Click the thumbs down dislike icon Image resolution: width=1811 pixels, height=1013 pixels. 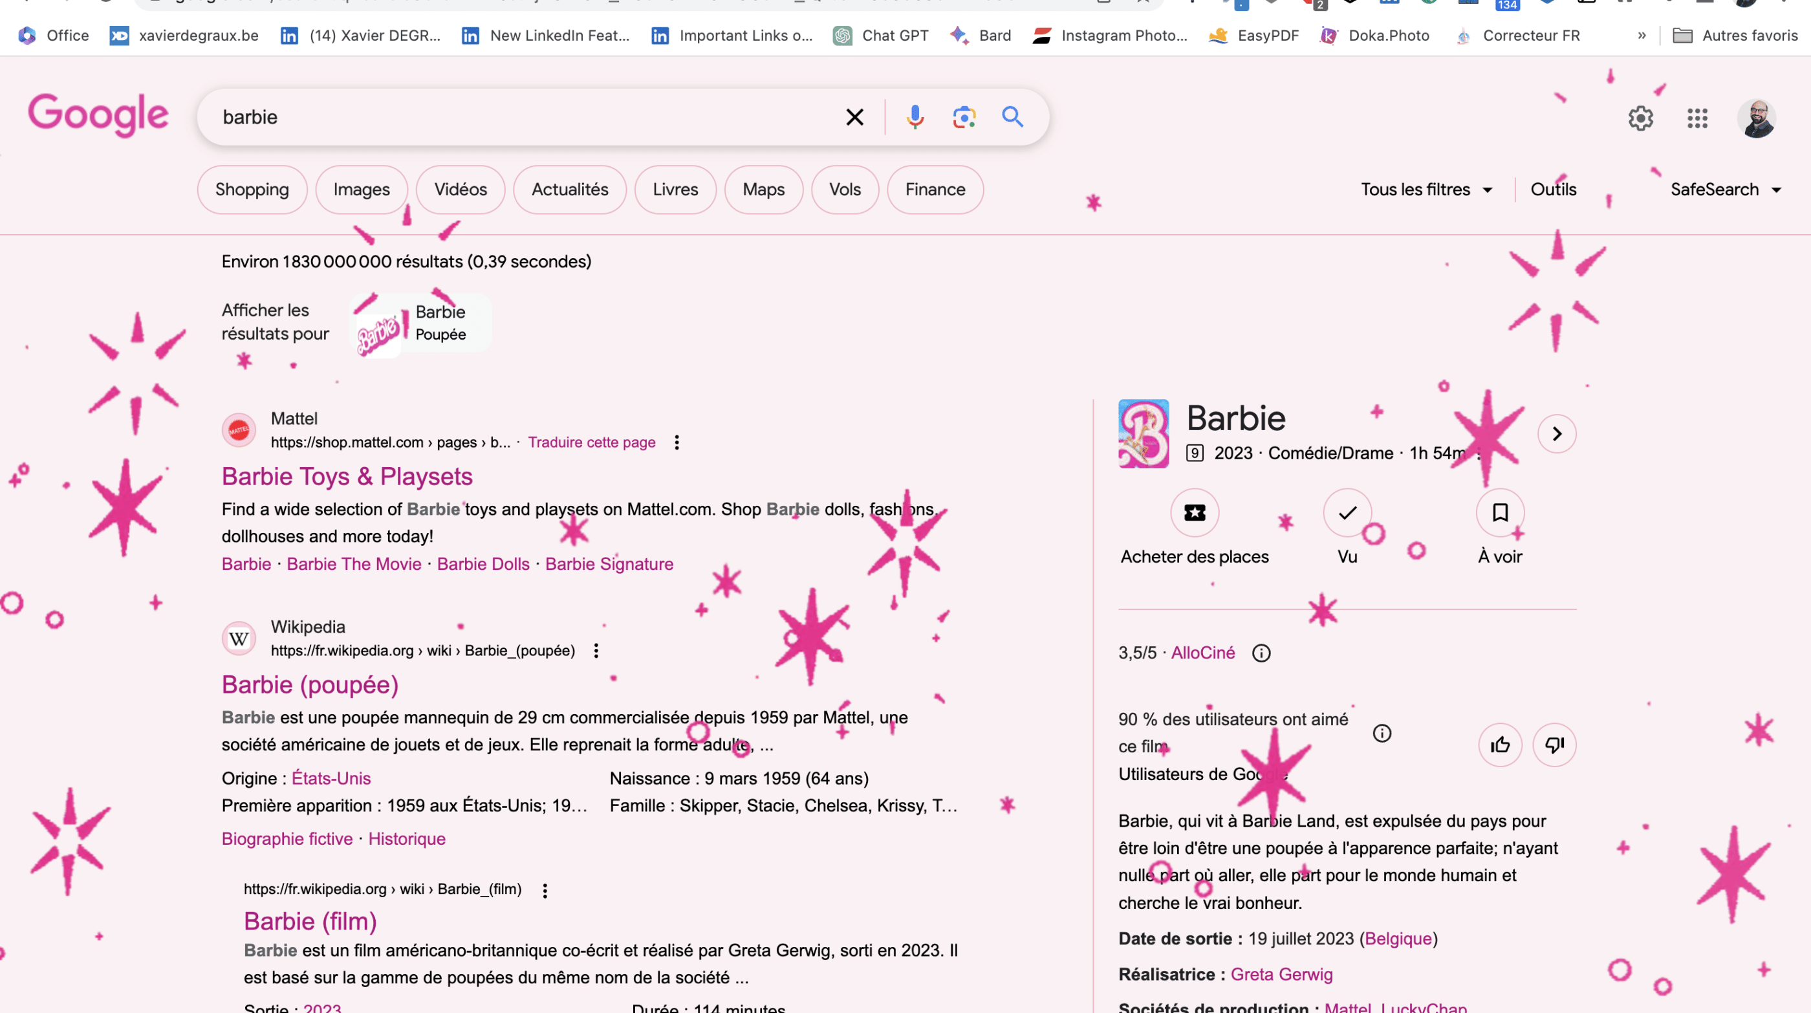1554,745
